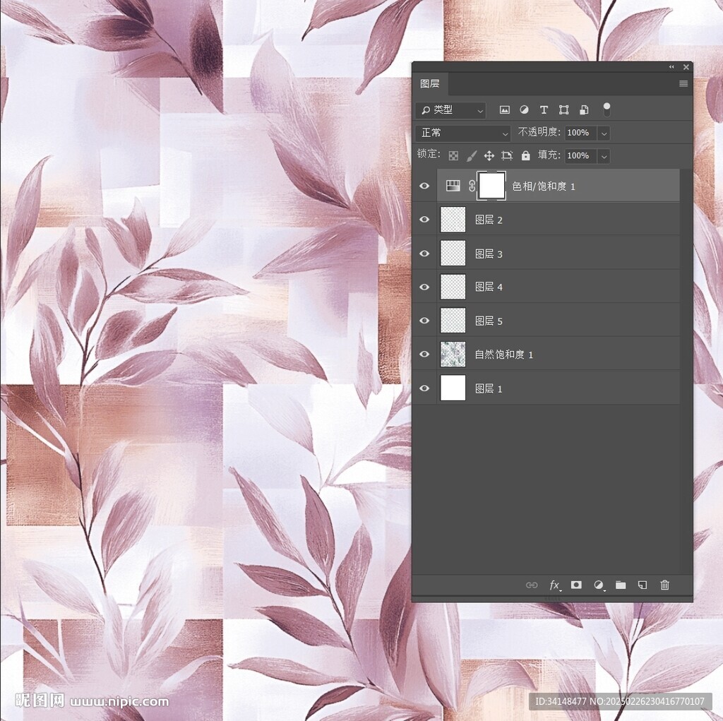Lock layer position move icon
The height and width of the screenshot is (721, 723).
(x=489, y=156)
